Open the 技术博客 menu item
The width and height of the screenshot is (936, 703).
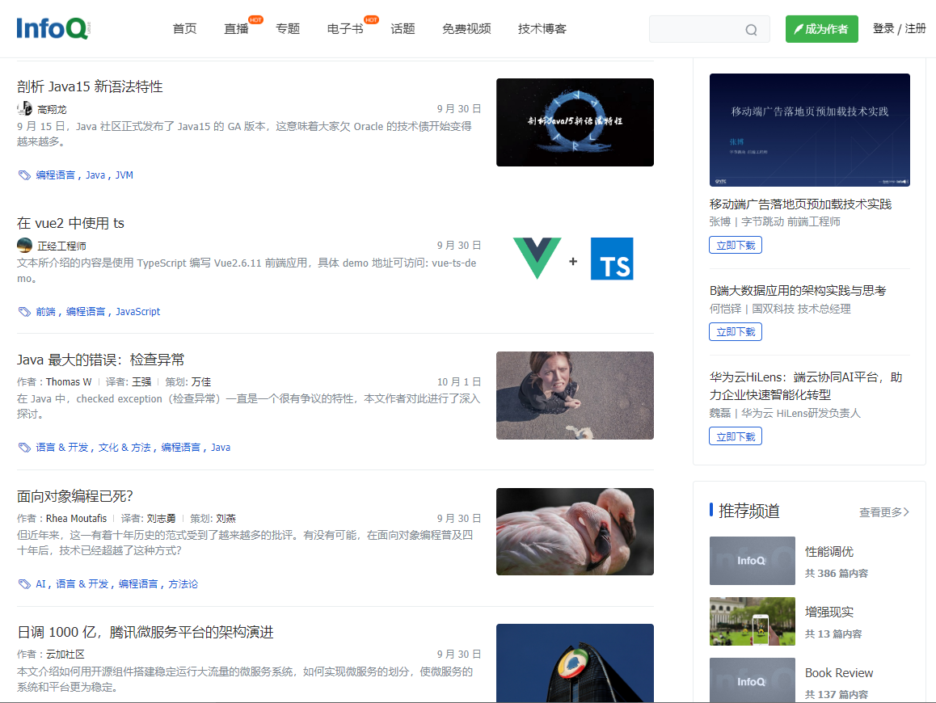click(x=542, y=28)
